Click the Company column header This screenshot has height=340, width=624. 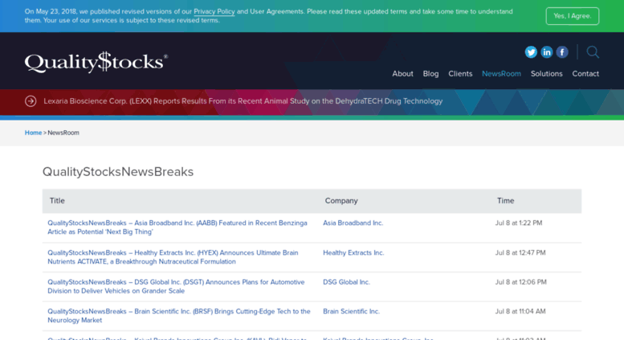[341, 201]
